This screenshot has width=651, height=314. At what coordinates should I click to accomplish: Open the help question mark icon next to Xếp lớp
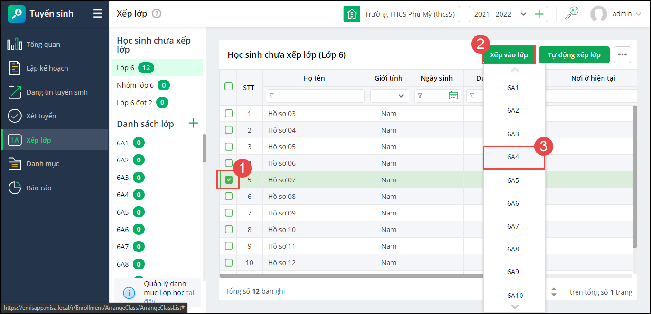[x=157, y=14]
